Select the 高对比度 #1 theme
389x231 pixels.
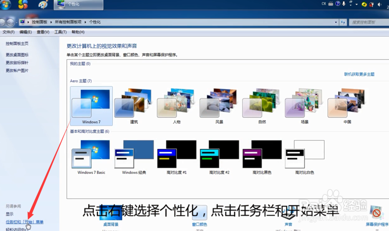click(177, 157)
